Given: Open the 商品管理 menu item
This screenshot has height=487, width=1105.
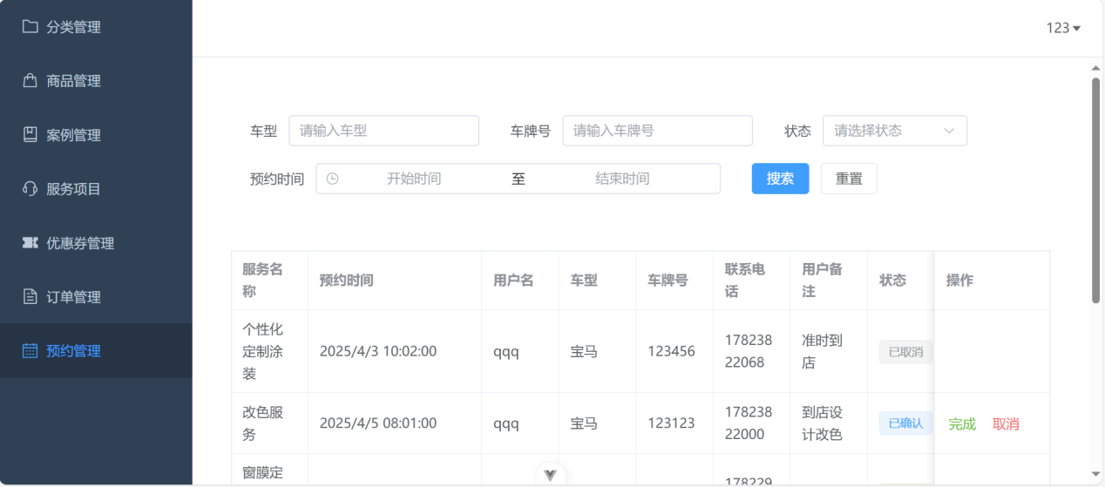Looking at the screenshot, I should 96,81.
